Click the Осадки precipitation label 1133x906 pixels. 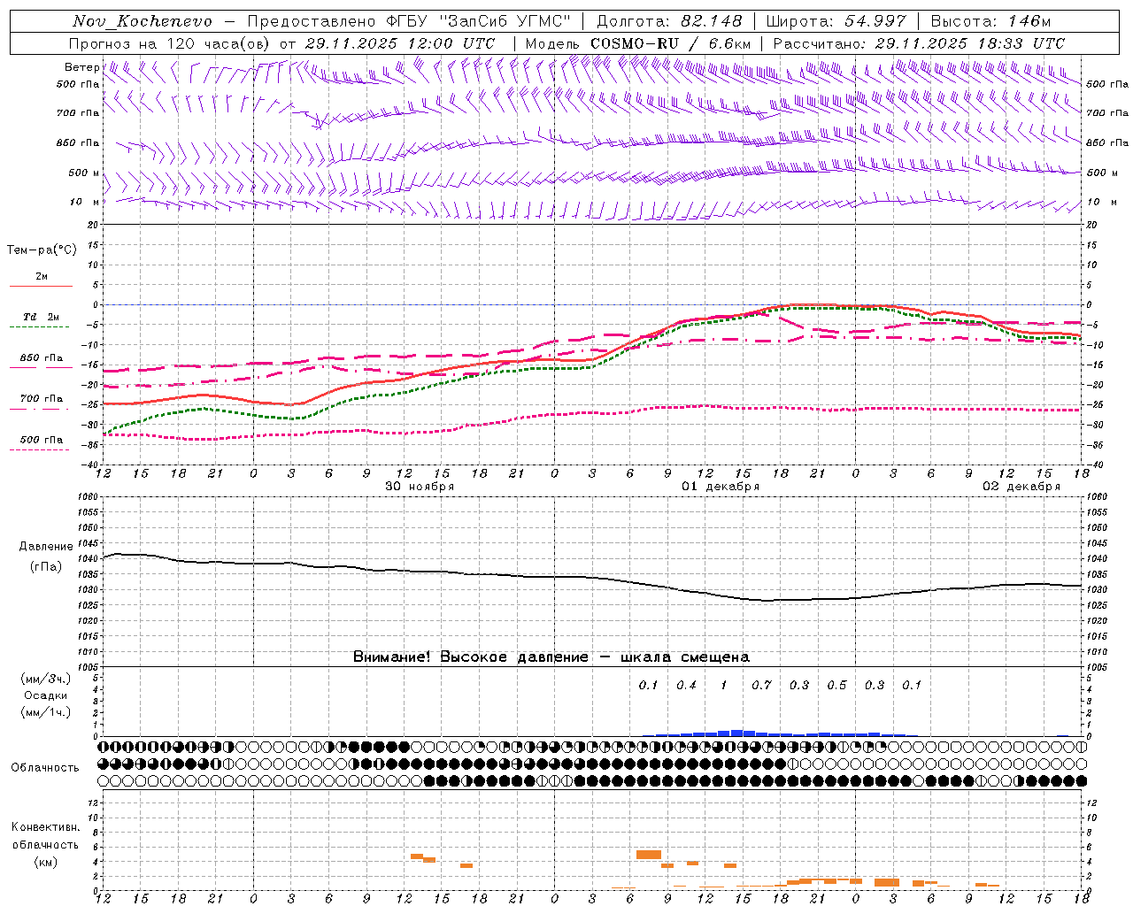point(46,695)
